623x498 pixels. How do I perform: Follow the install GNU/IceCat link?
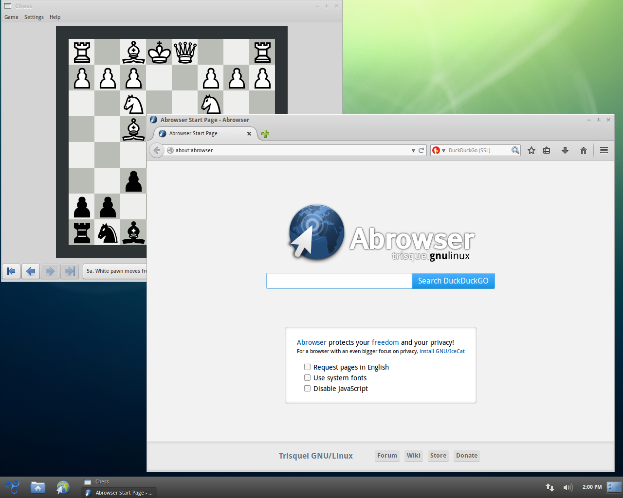tap(442, 351)
